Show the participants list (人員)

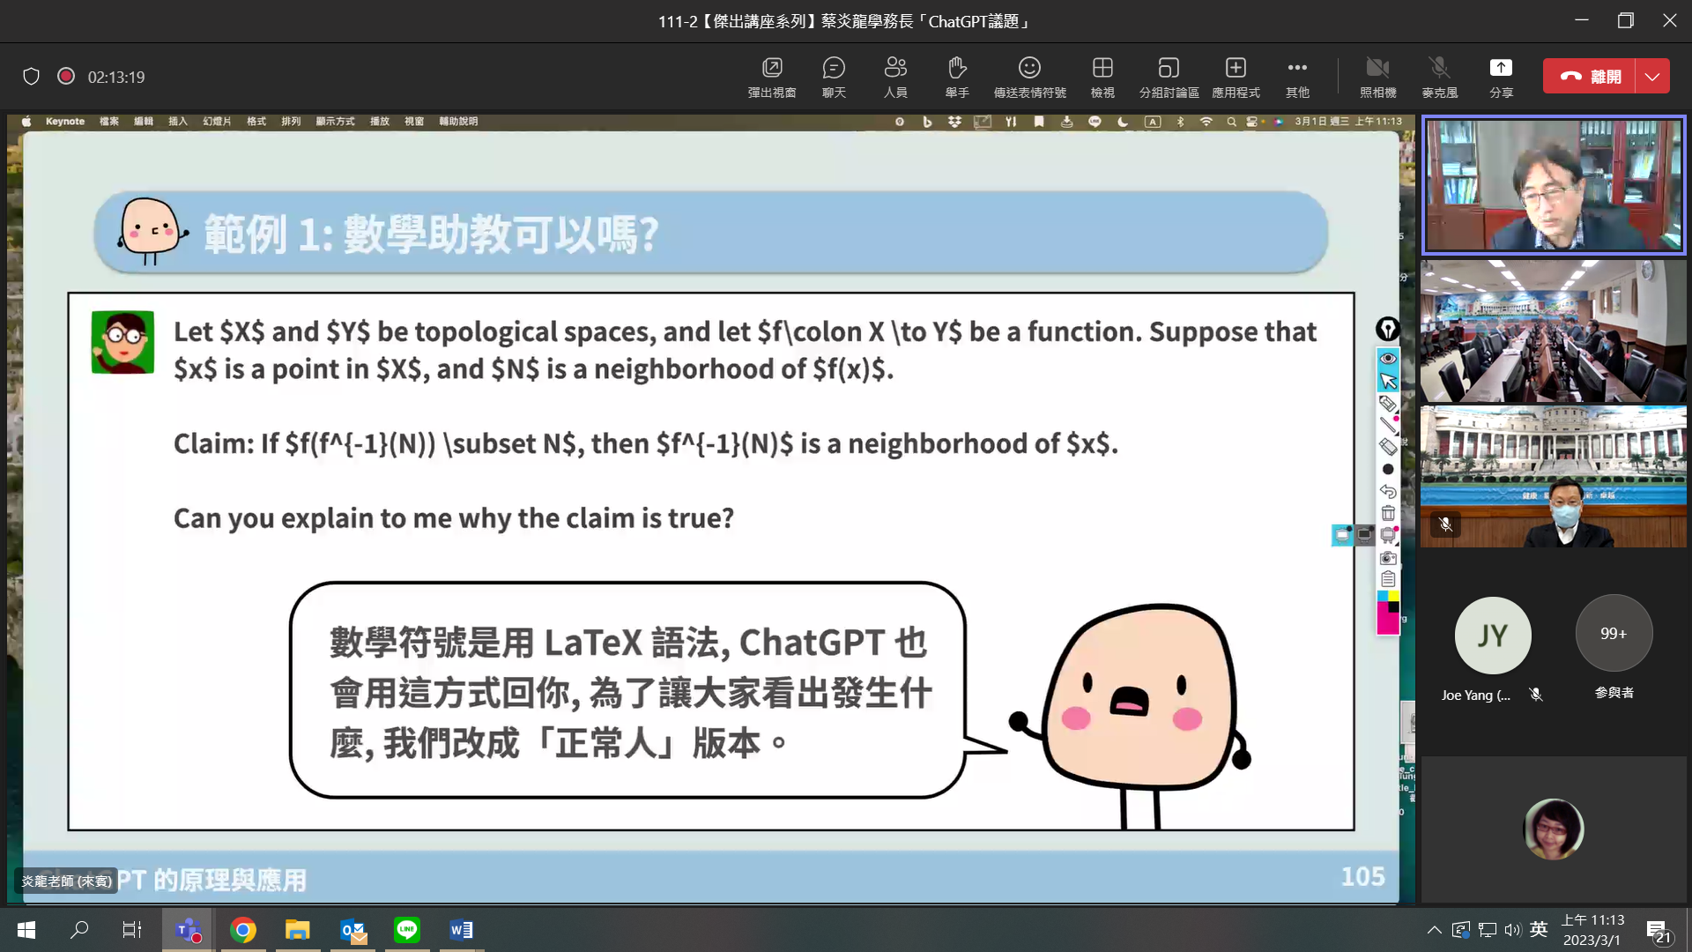[895, 77]
